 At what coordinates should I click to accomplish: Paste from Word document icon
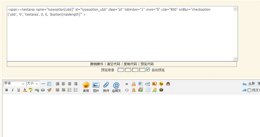coord(141,84)
